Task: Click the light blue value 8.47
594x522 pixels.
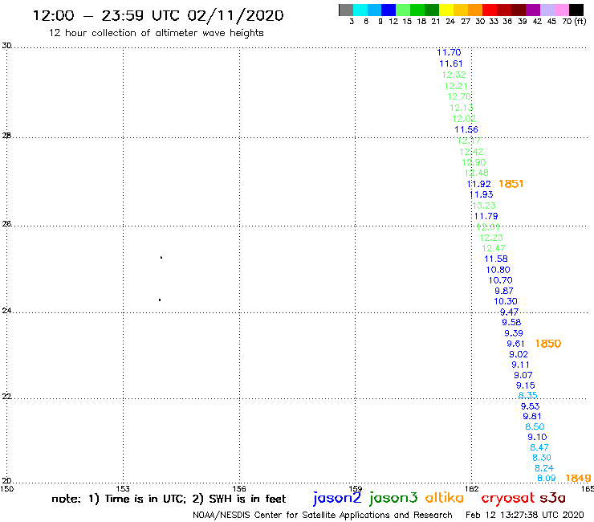Action: [539, 448]
